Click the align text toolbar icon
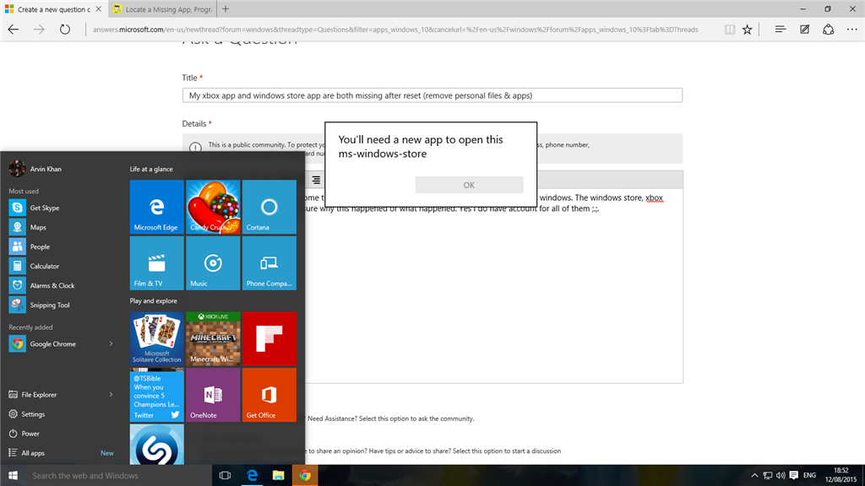The image size is (865, 486). click(316, 180)
